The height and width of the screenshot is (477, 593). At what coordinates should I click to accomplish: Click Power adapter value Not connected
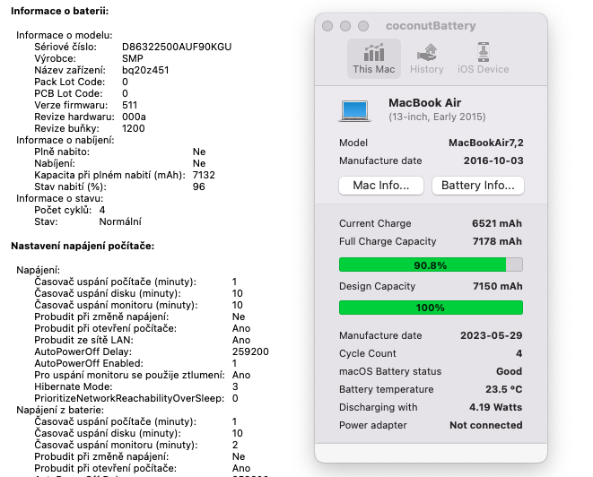click(x=486, y=425)
